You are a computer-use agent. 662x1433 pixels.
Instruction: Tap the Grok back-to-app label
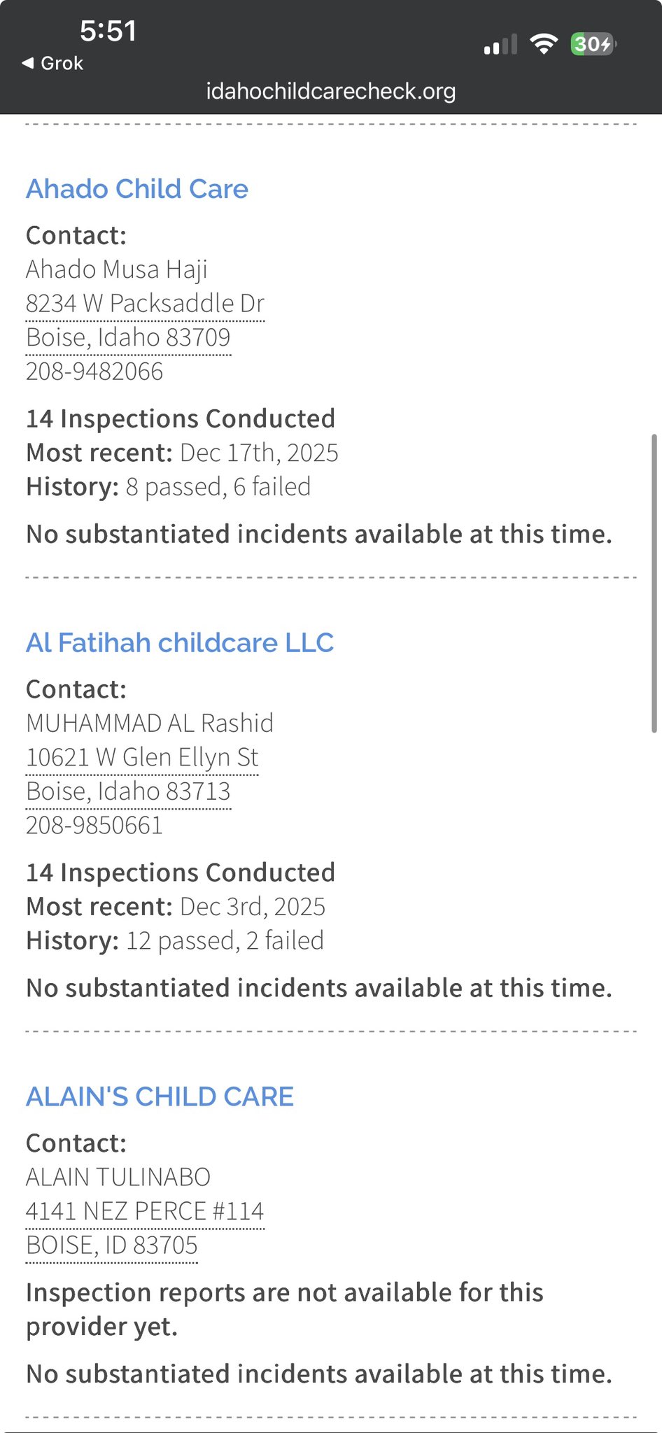[62, 63]
